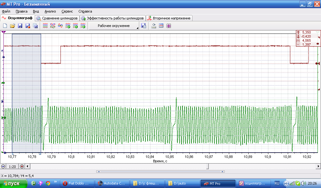The height and width of the screenshot is (188, 321).
Task: Open the D:\auto folder taskbar button
Action: coord(182,184)
